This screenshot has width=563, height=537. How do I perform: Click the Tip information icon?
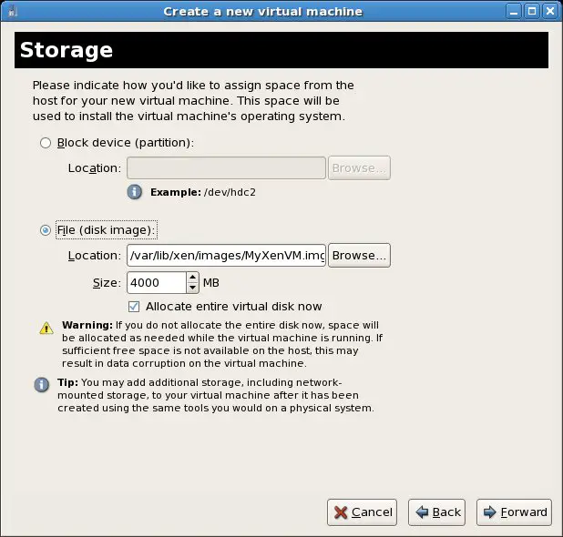42,385
